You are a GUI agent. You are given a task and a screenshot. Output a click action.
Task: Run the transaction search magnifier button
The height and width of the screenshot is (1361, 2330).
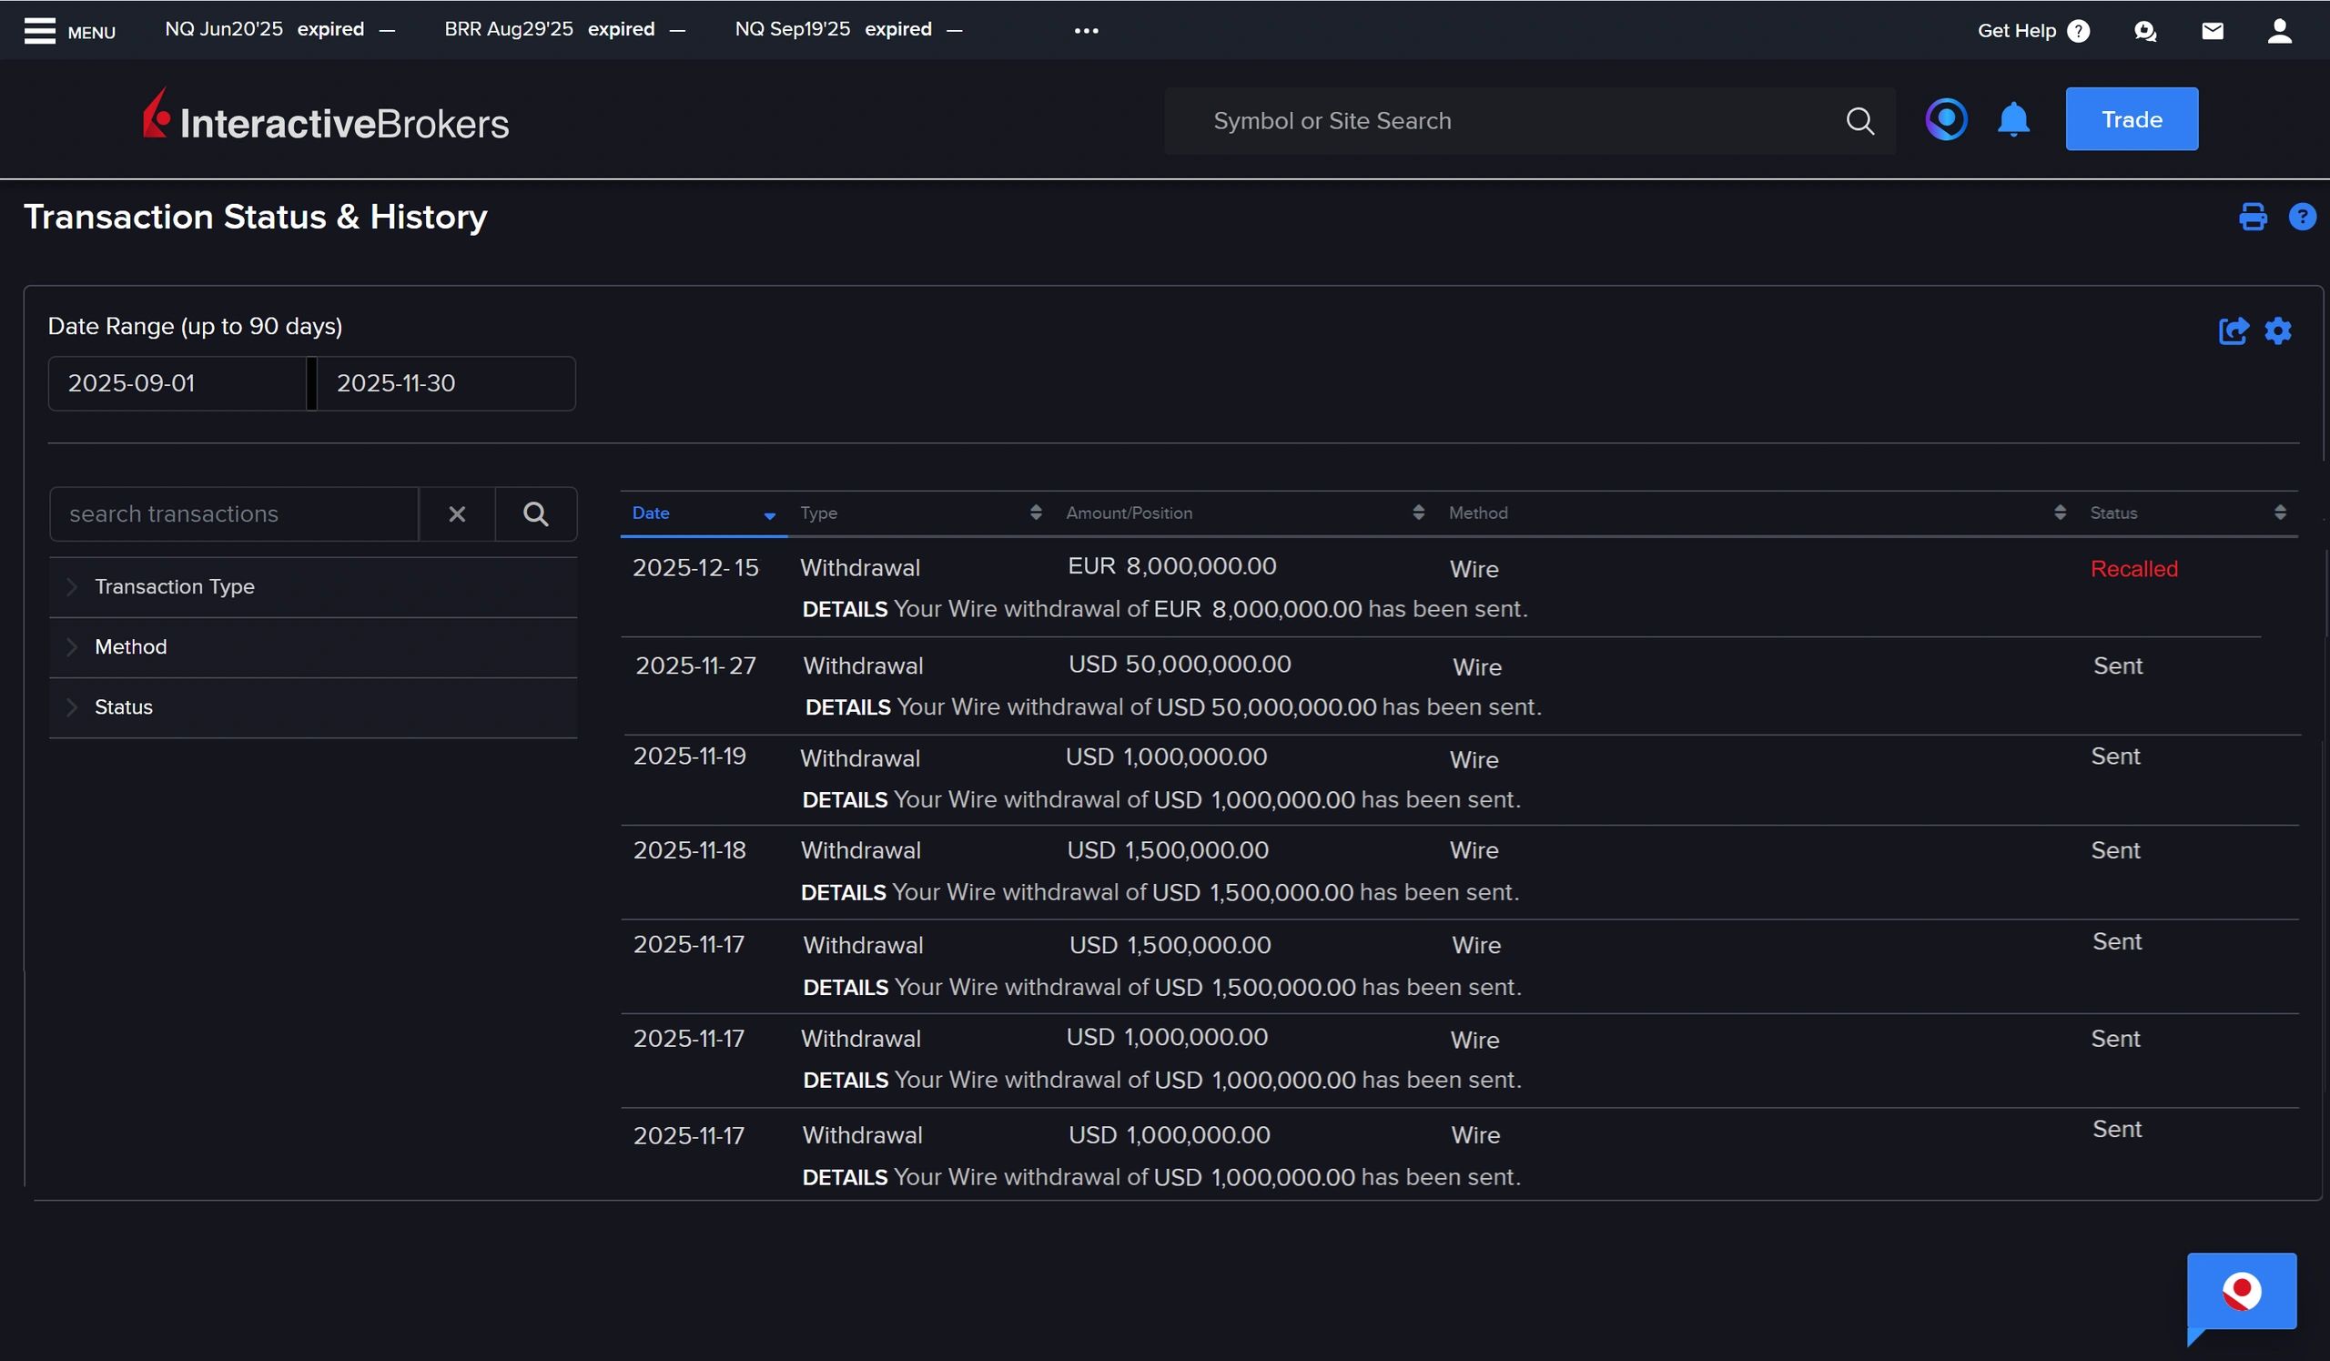535,514
